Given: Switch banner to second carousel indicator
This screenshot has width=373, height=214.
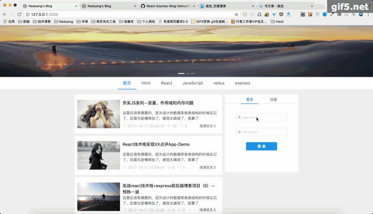Looking at the screenshot, I should click(x=187, y=73).
